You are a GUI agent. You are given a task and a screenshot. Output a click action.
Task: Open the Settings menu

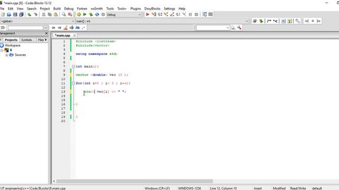coord(169,8)
